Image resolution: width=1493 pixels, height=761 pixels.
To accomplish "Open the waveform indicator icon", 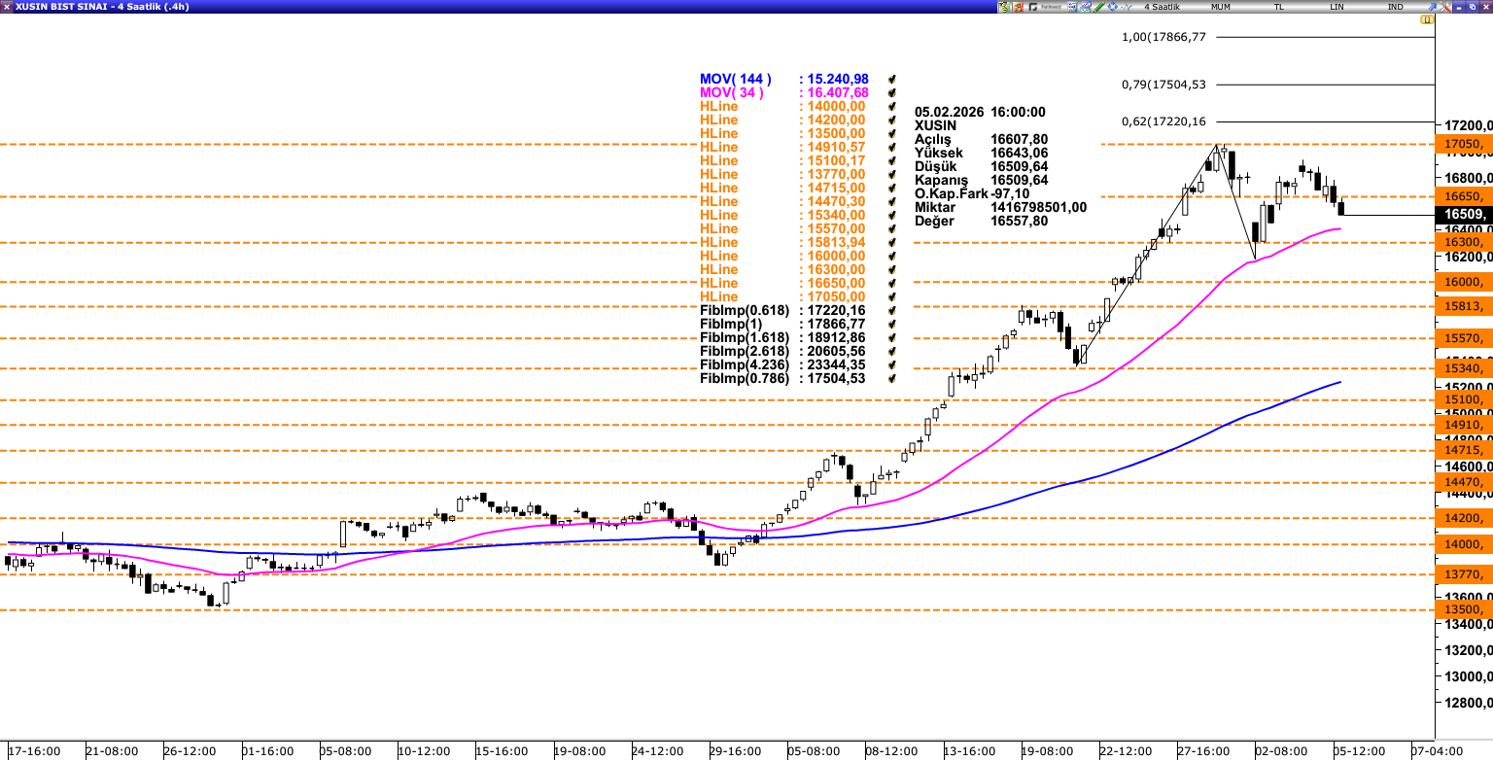I will point(1127,7).
